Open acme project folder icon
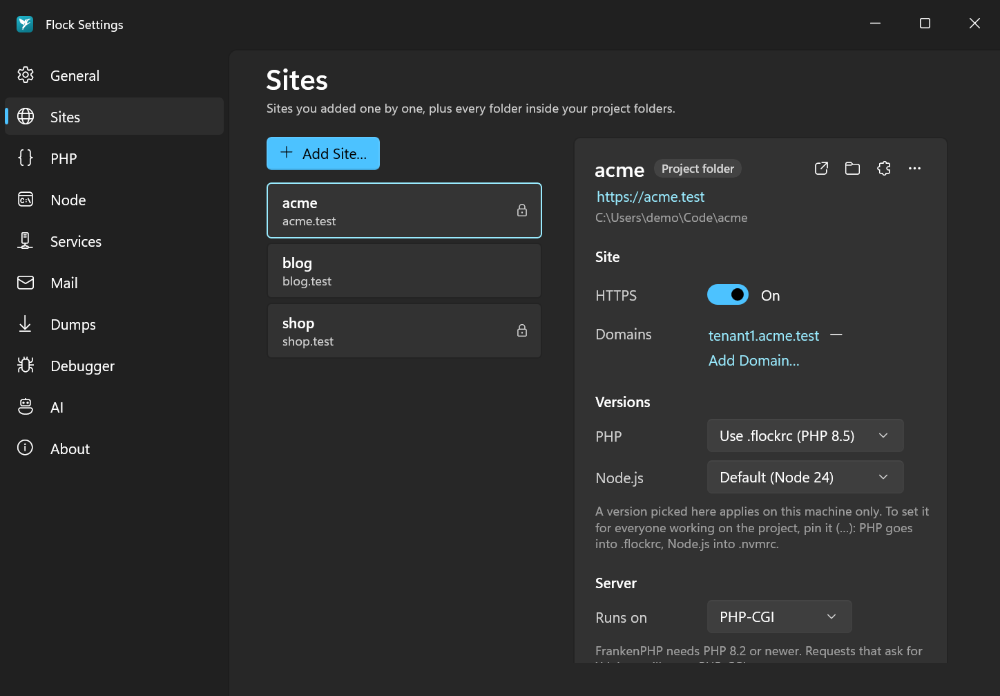 click(x=852, y=168)
